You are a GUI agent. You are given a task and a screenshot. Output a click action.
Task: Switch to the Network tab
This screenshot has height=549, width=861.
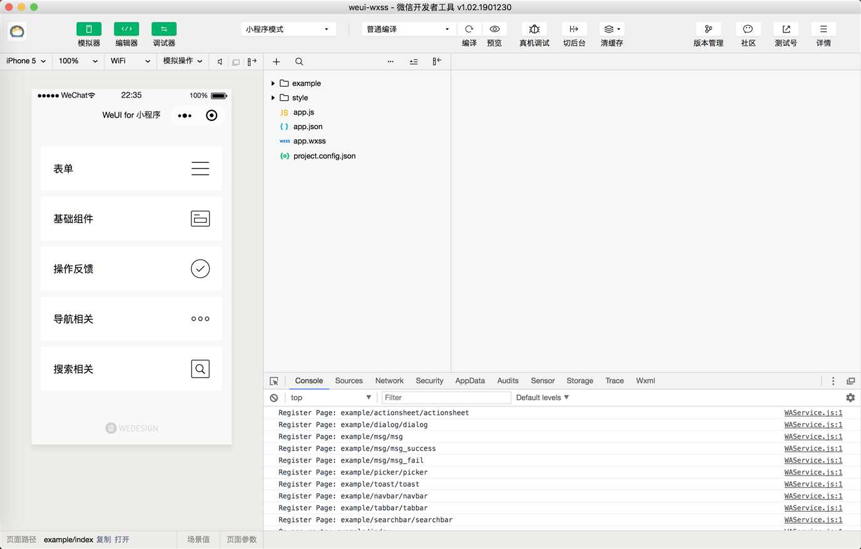[389, 381]
